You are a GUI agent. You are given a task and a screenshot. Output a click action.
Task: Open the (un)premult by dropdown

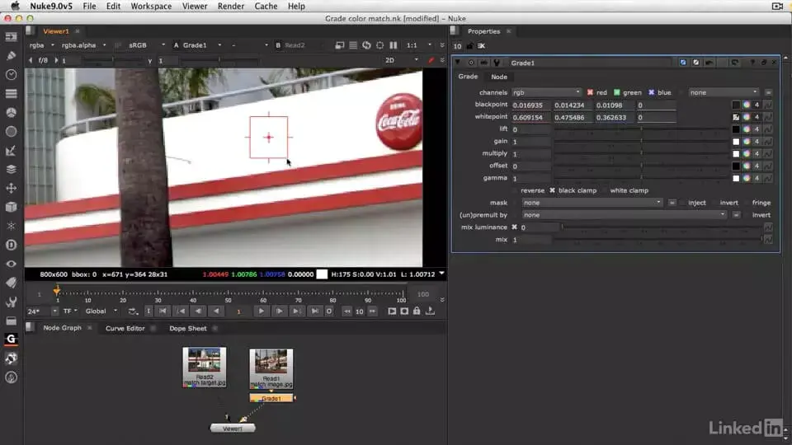pyautogui.click(x=625, y=215)
